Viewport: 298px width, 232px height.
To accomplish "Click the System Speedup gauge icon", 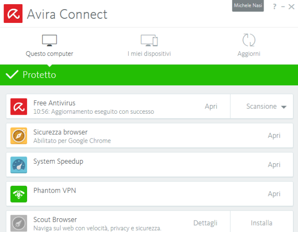I will 19,165.
